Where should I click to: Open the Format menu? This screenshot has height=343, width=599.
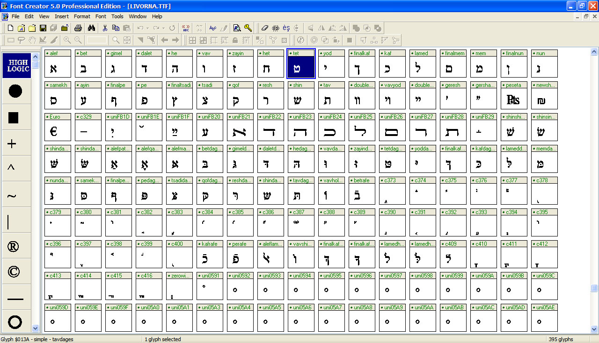tap(82, 16)
